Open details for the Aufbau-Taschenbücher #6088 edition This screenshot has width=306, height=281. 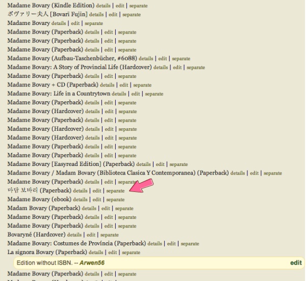pos(146,59)
